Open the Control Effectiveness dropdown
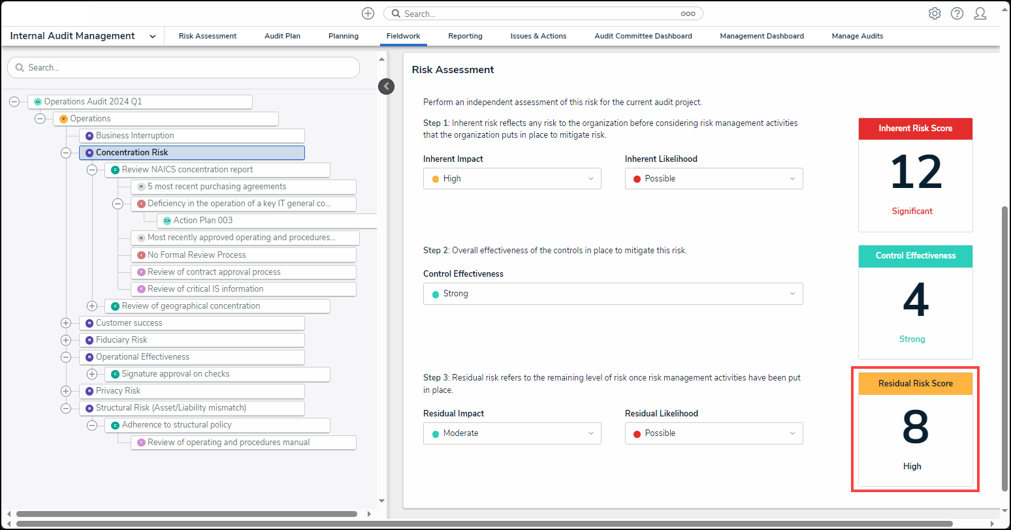This screenshot has width=1011, height=530. 613,294
